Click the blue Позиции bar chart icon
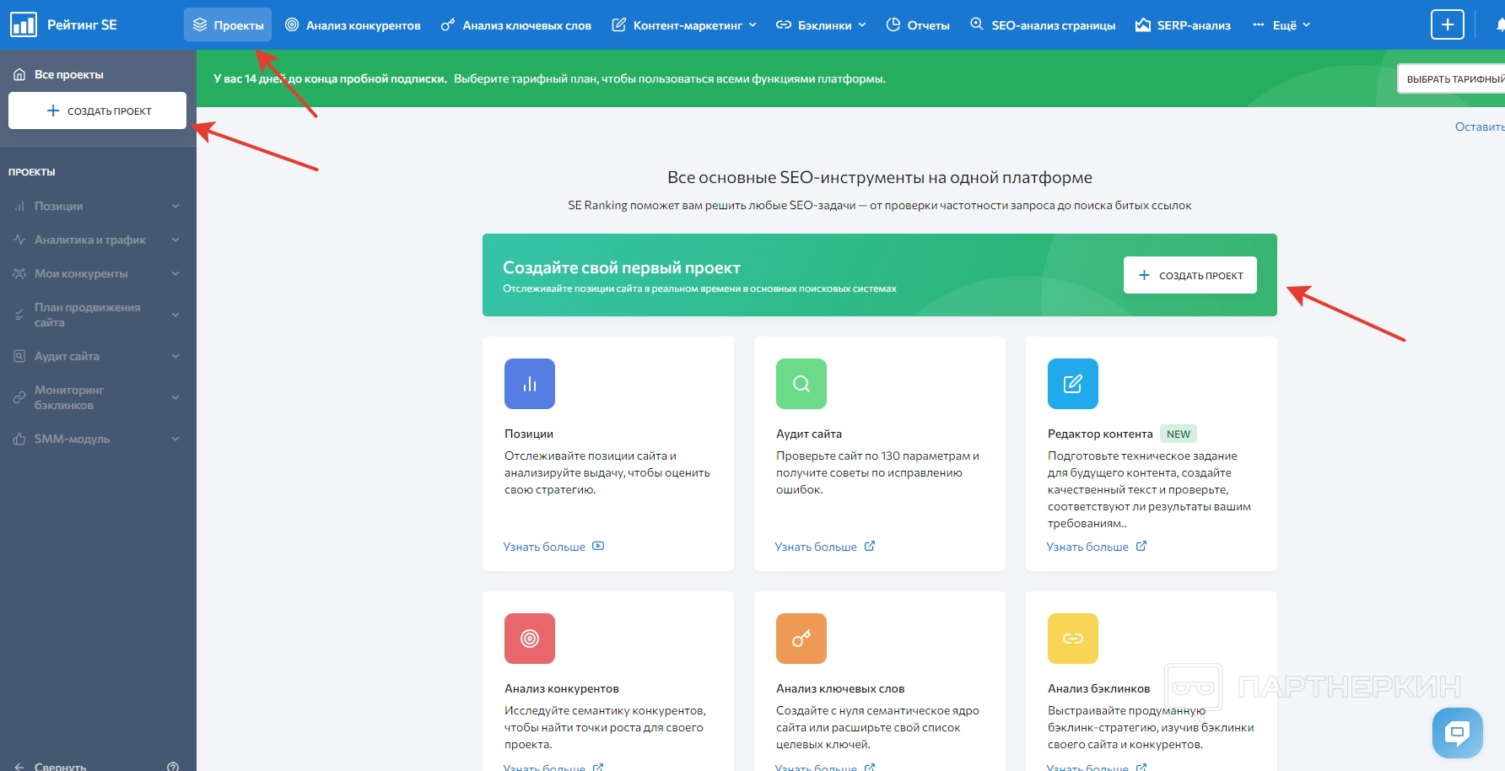 (530, 384)
